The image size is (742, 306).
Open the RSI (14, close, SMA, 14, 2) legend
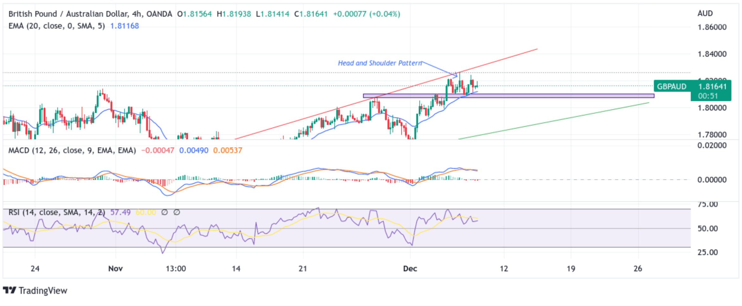pyautogui.click(x=57, y=212)
